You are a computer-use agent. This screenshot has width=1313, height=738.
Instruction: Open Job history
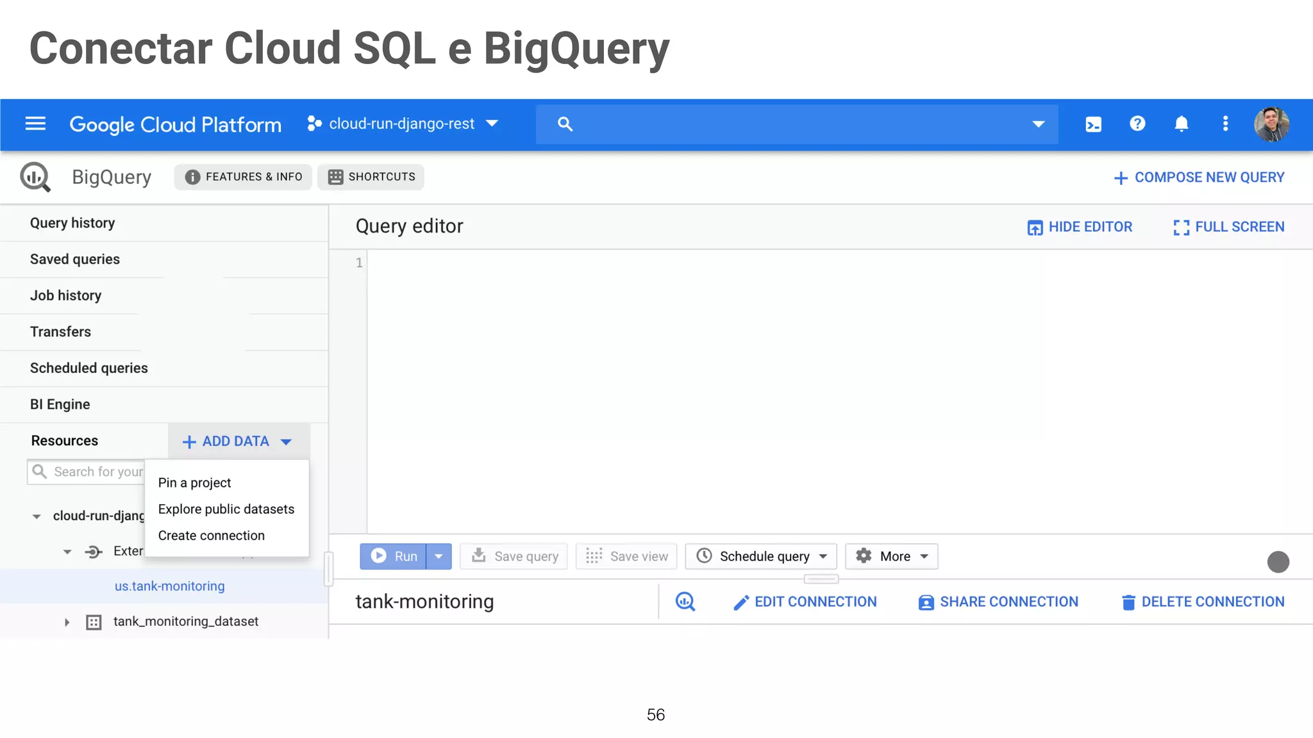pos(164,295)
